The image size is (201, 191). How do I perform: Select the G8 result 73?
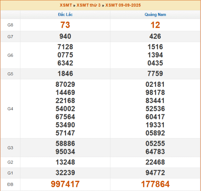point(65,25)
